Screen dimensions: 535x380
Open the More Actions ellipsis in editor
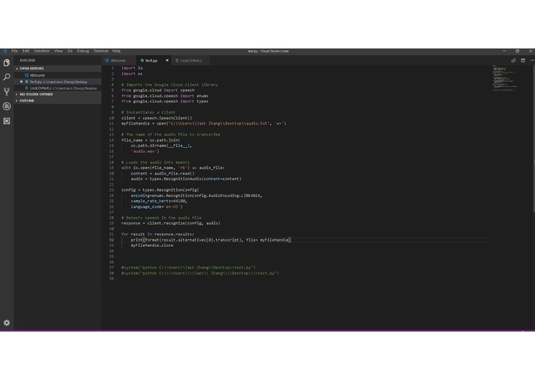pyautogui.click(x=532, y=60)
